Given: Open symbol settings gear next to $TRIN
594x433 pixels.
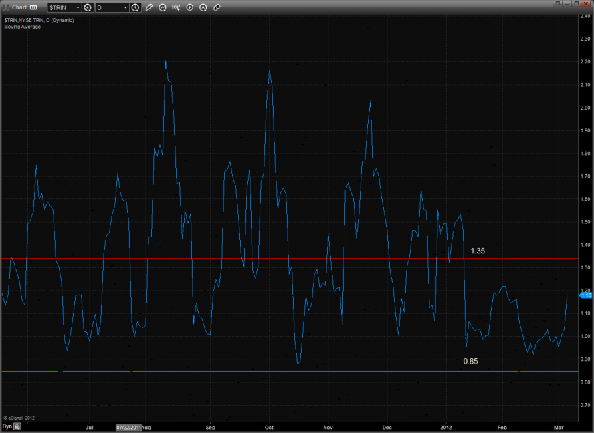Looking at the screenshot, I should click(x=87, y=7).
